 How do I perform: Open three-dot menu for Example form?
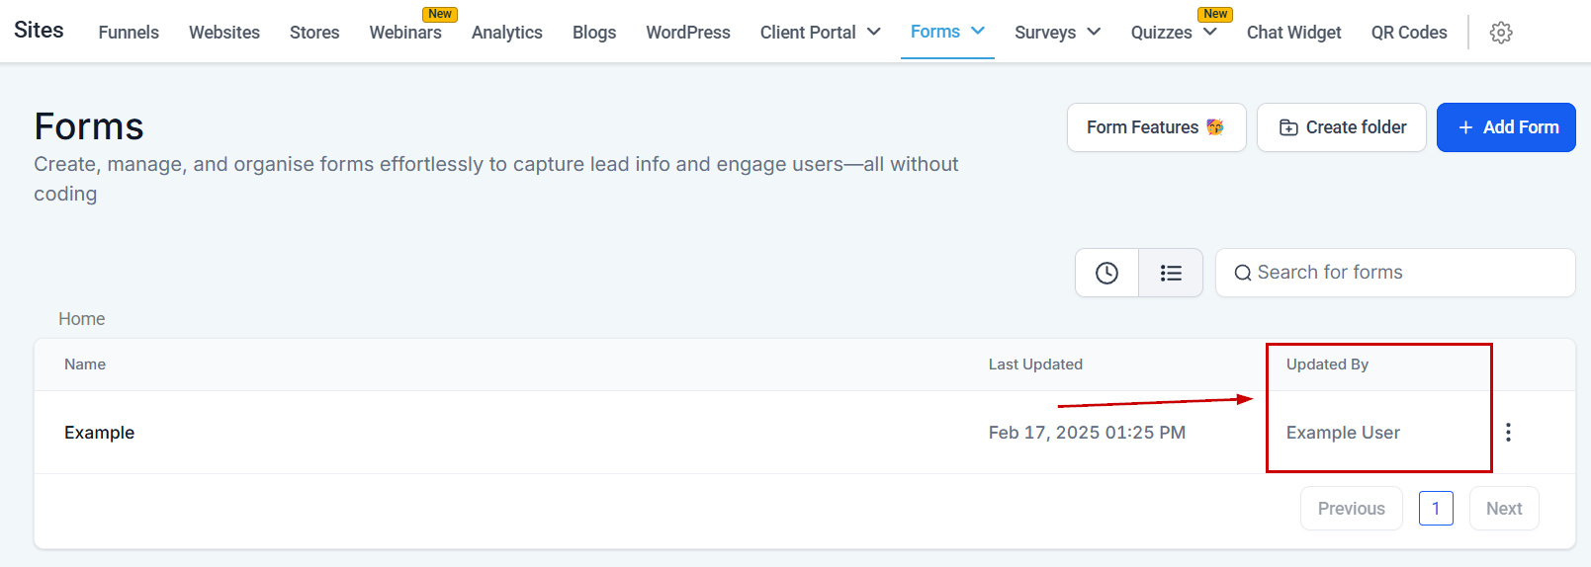click(x=1508, y=433)
